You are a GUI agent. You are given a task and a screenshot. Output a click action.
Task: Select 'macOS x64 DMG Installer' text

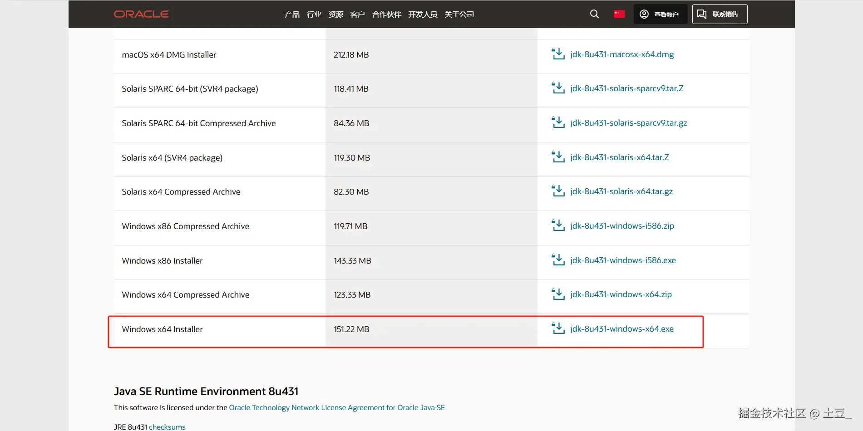click(x=169, y=55)
